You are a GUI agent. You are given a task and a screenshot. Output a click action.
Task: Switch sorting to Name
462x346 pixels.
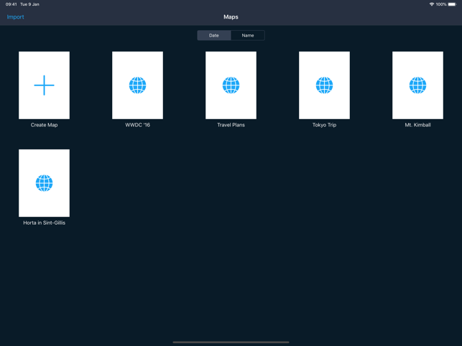coord(248,35)
